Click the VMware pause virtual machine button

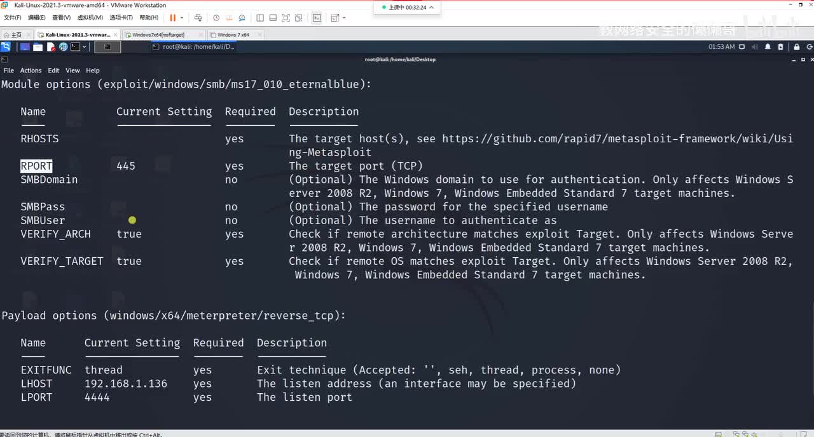pyautogui.click(x=172, y=18)
